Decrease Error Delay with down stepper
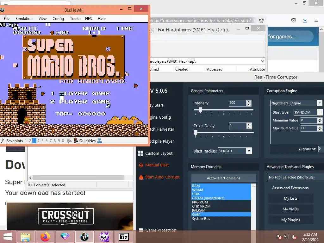This screenshot has height=243, width=324. click(x=249, y=127)
